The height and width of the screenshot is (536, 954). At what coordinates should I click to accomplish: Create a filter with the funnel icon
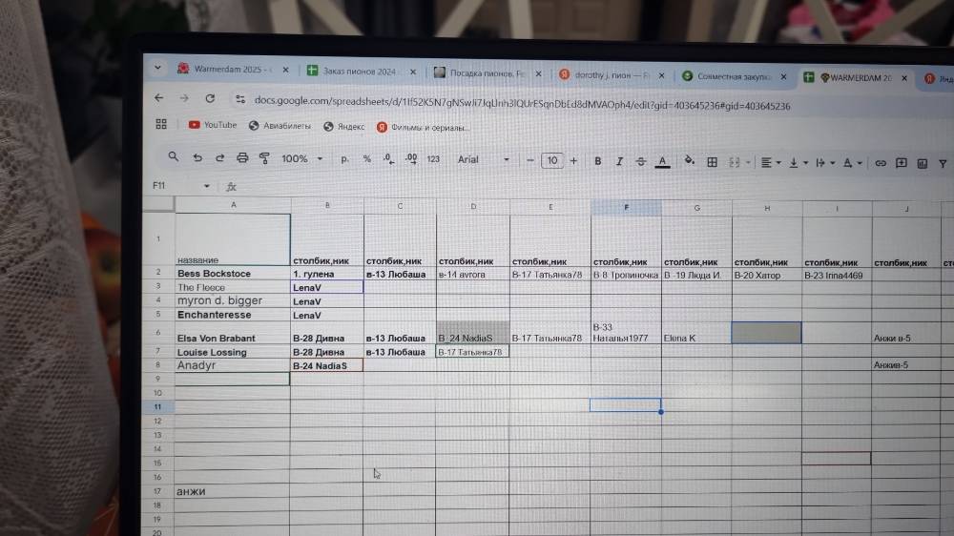[x=943, y=164]
